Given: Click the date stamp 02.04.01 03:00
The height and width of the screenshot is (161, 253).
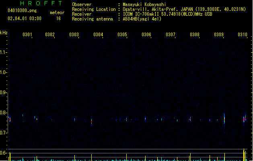Looking at the screenshot, I should [x=25, y=19].
